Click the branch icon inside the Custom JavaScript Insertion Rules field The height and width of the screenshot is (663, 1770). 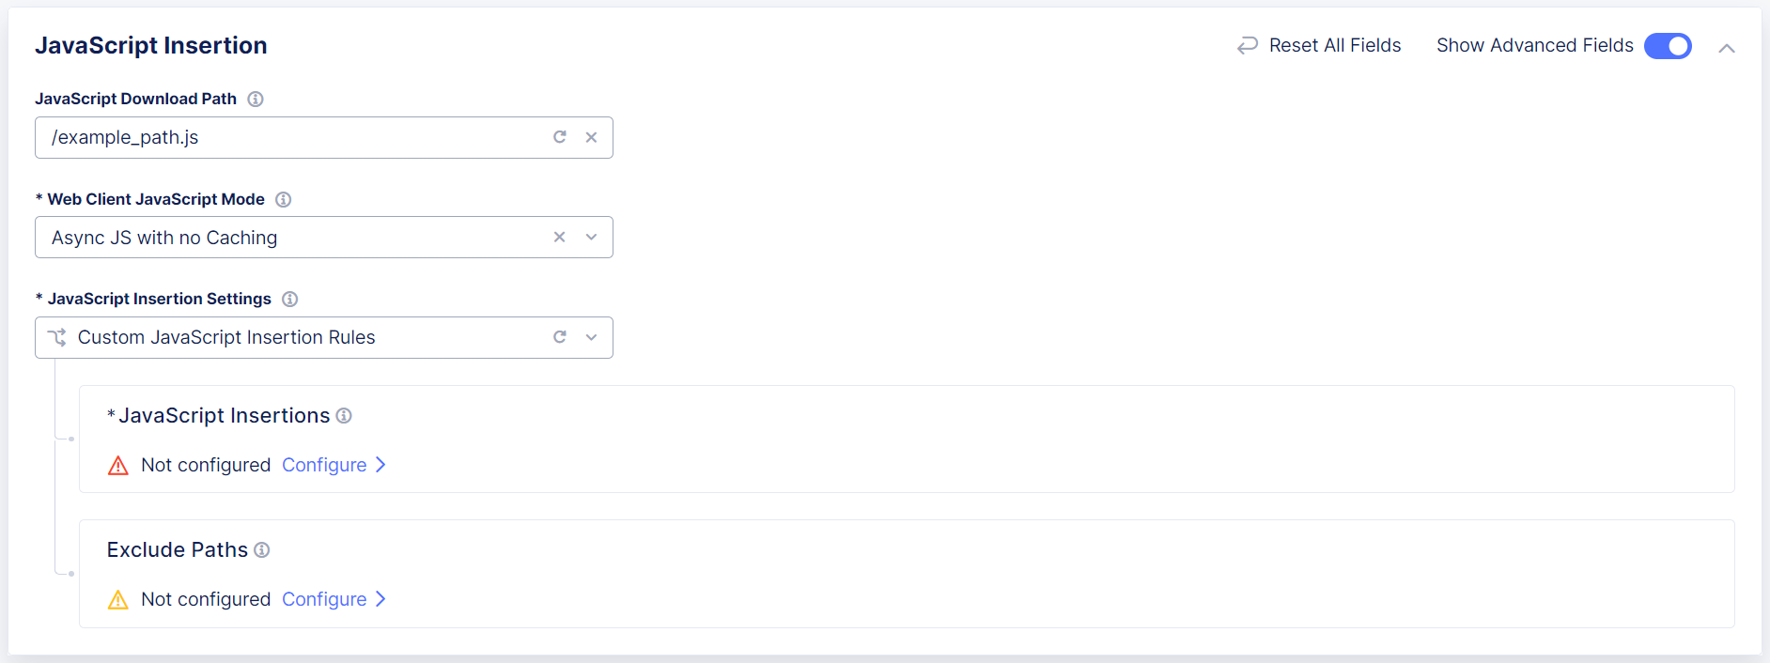tap(56, 337)
